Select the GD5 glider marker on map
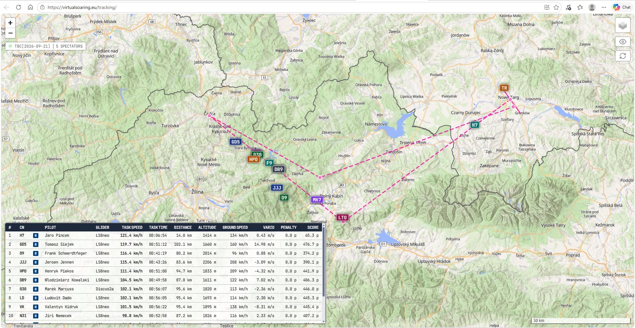This screenshot has width=635, height=328. point(235,142)
